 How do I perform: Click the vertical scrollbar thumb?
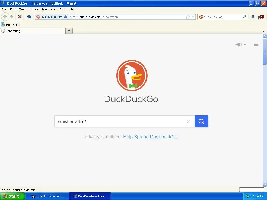tap(265, 52)
